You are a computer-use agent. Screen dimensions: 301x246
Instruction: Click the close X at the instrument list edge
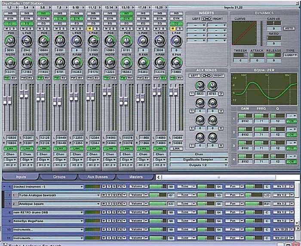pyautogui.click(x=298, y=228)
